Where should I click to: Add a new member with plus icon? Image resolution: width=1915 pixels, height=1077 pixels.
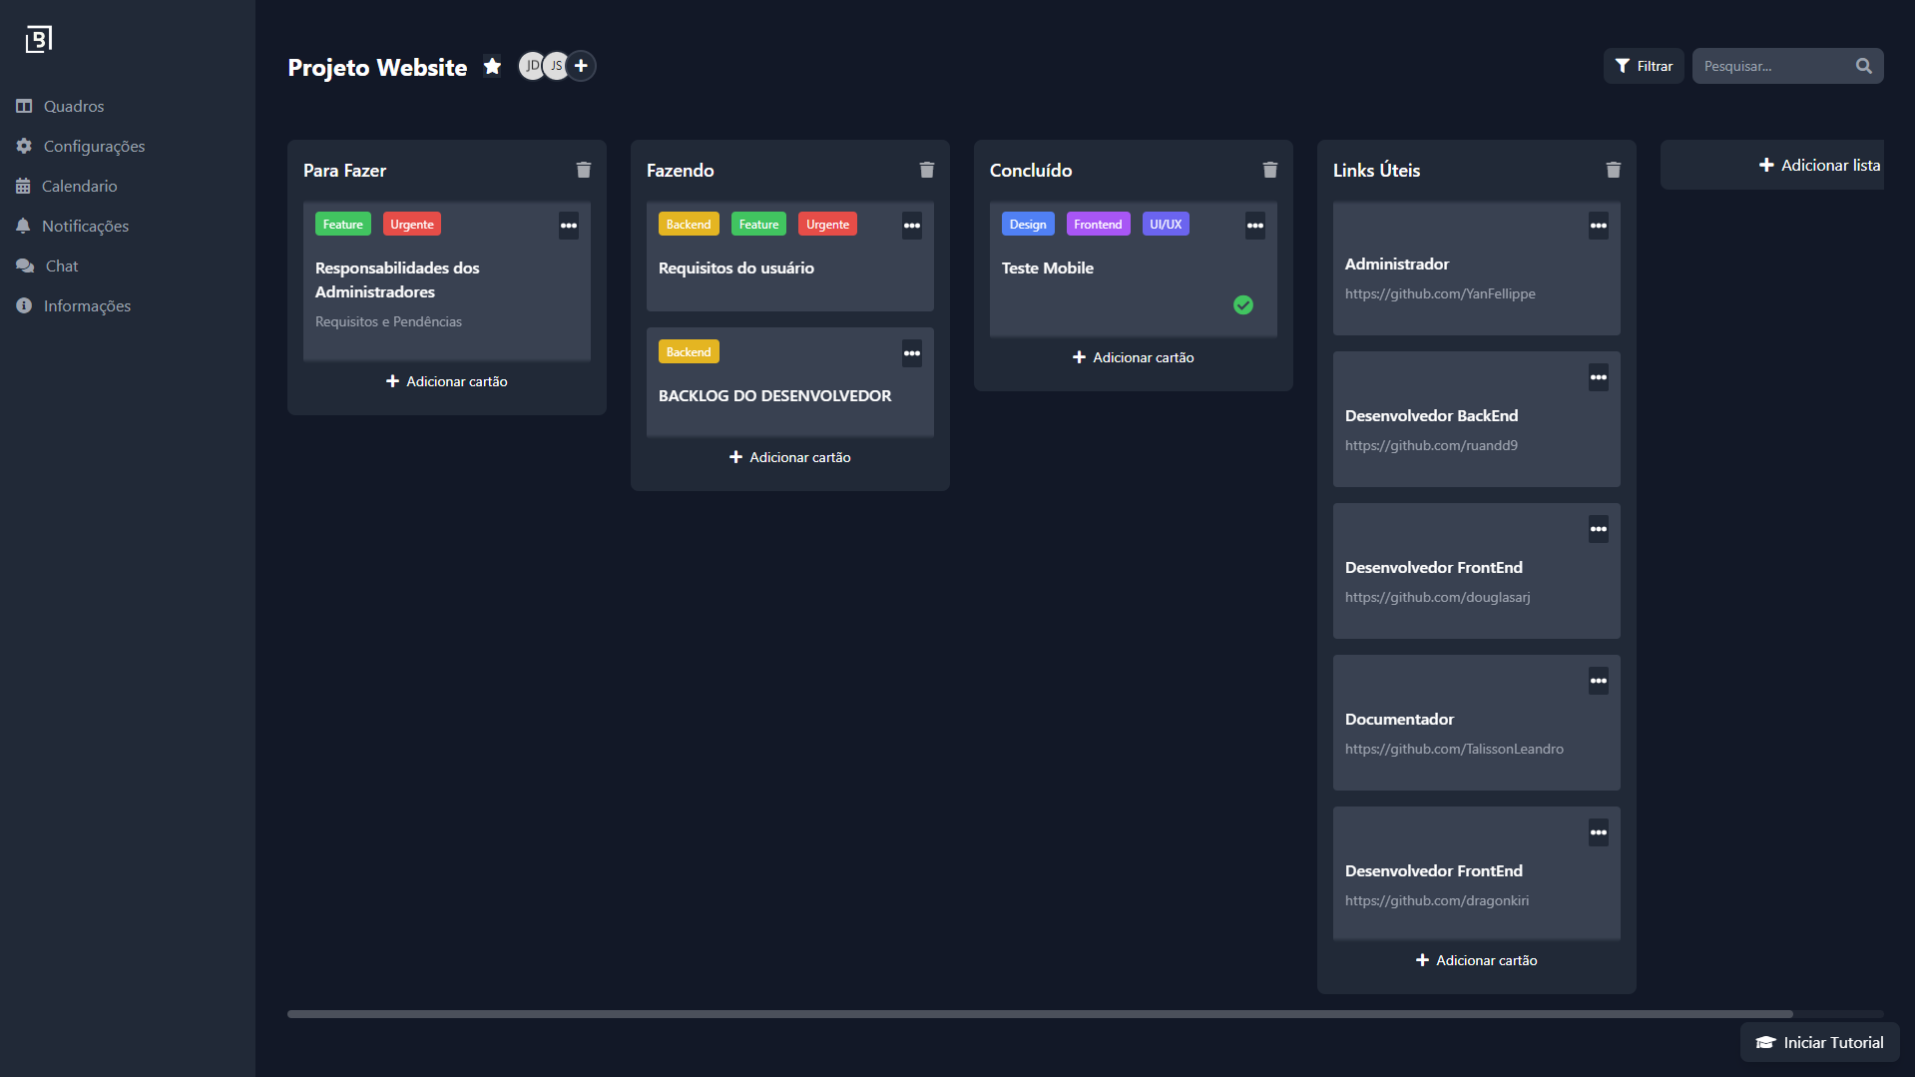click(581, 66)
